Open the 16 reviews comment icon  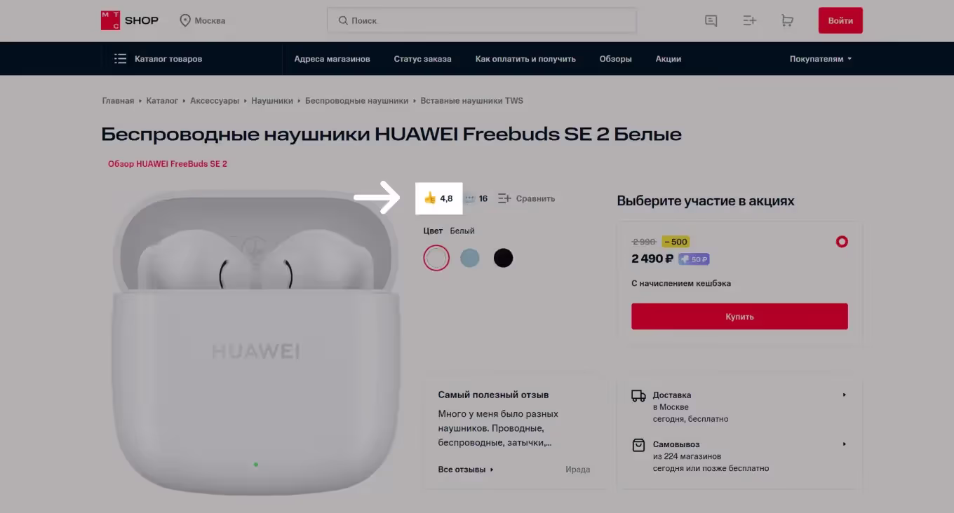[x=470, y=199]
